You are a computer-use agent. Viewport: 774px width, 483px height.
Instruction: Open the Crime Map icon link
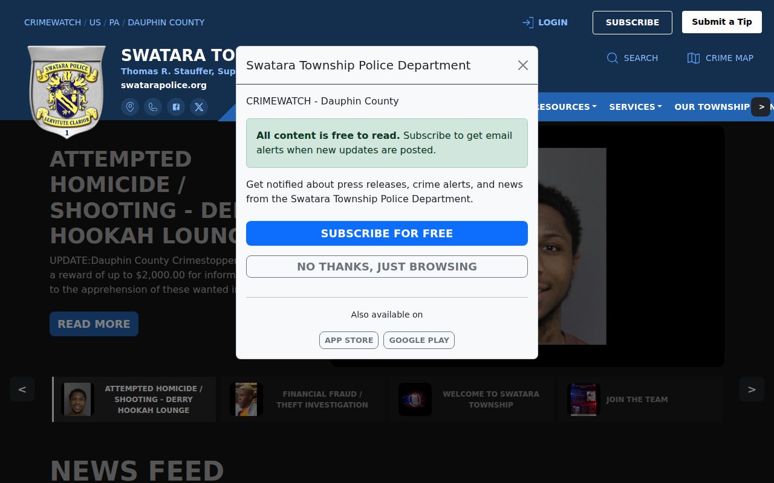click(x=720, y=58)
